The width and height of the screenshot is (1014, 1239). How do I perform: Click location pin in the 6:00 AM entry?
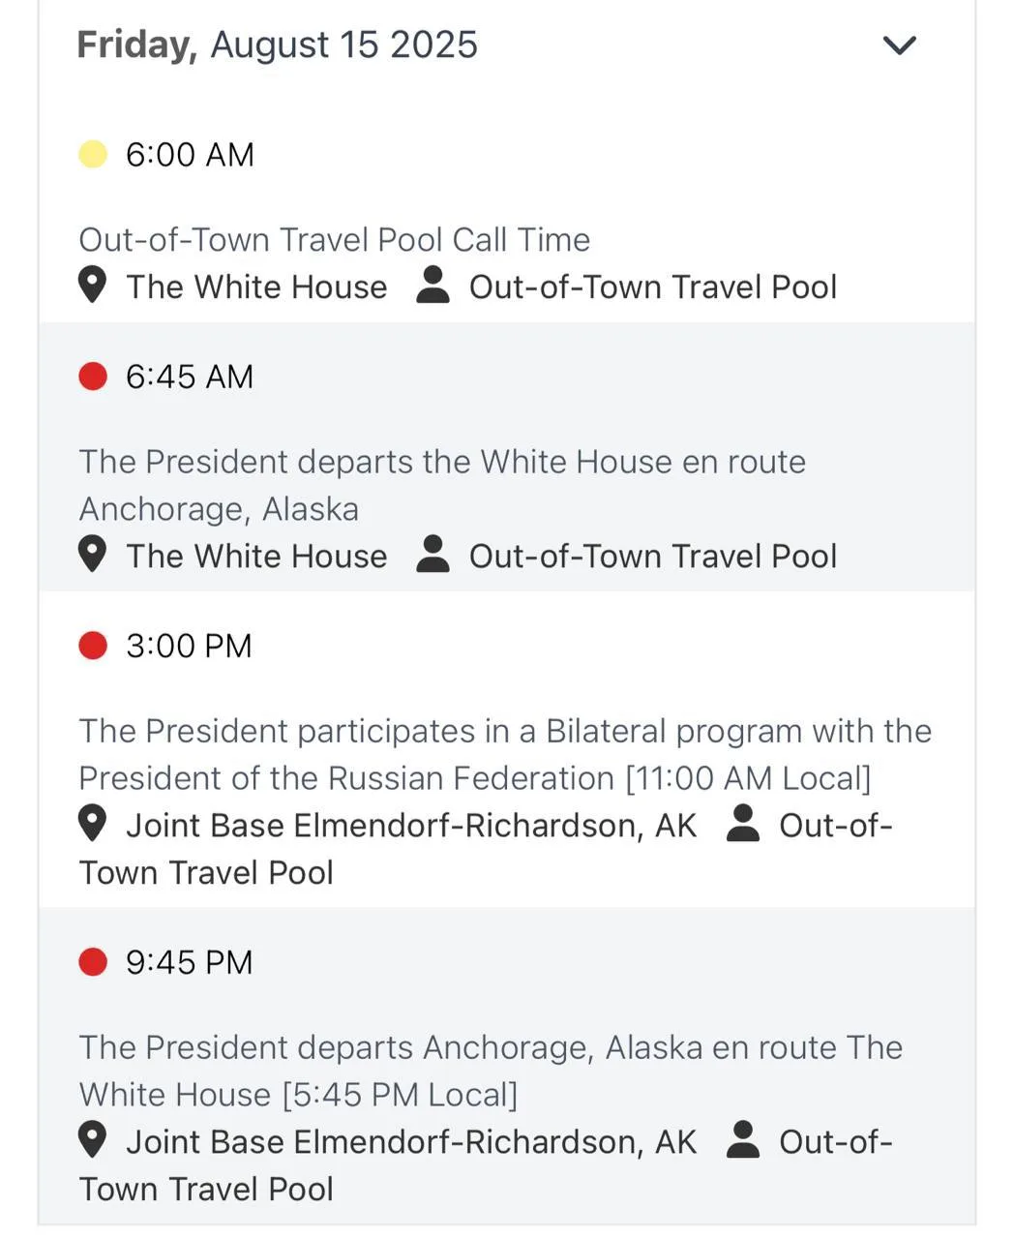(92, 287)
